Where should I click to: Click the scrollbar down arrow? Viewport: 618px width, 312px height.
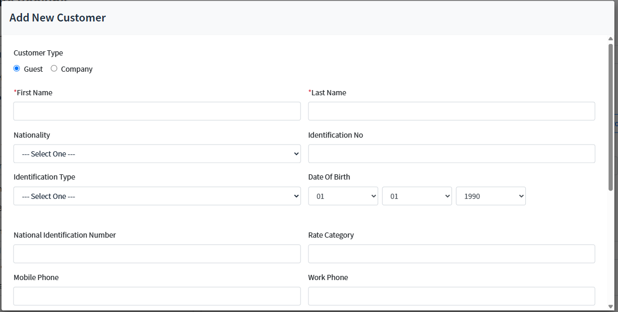611,306
